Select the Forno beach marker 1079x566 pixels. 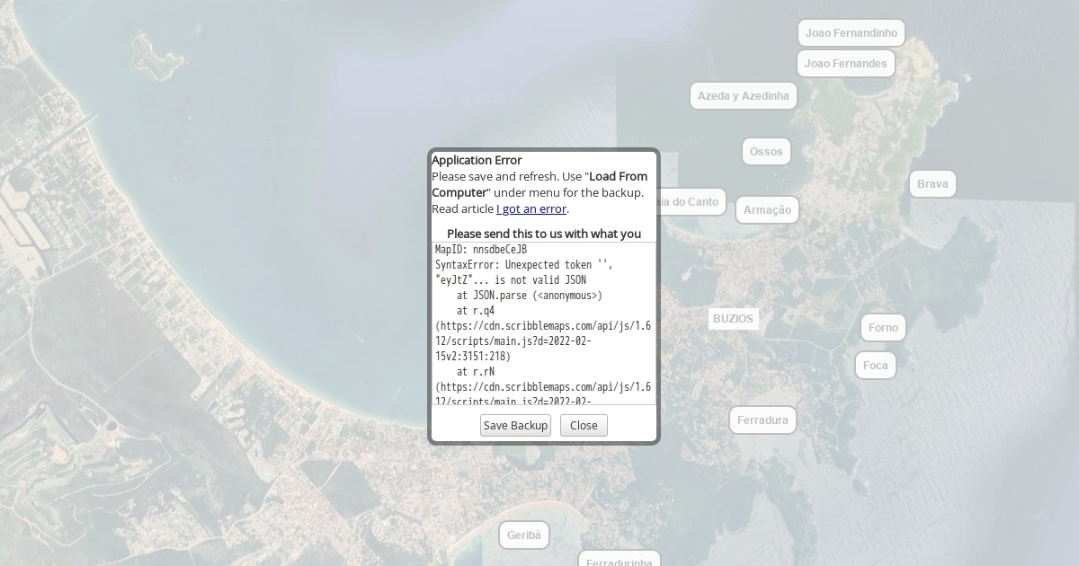[x=883, y=328]
